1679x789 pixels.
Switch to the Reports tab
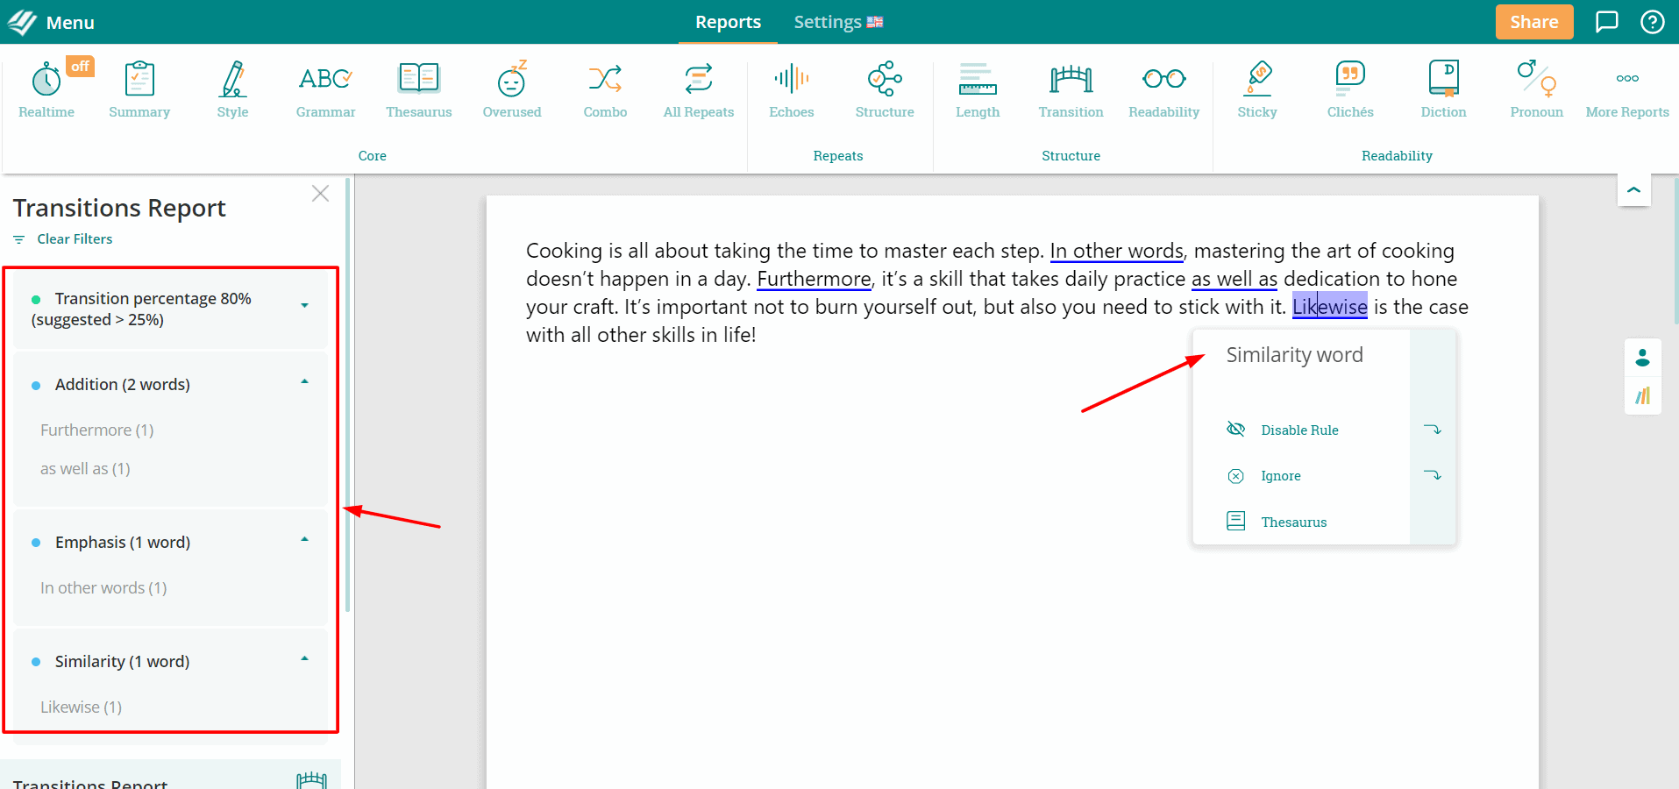[x=728, y=22]
